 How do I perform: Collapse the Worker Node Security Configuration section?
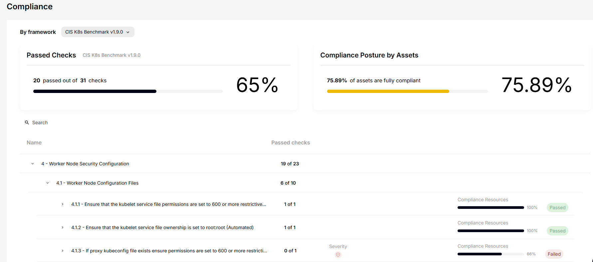point(33,164)
